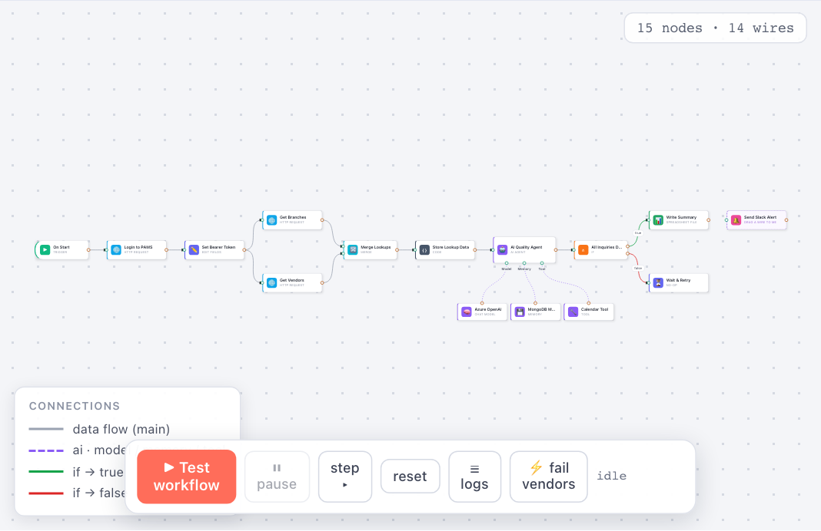Click the Wait & Retry hourglass icon

tap(658, 282)
